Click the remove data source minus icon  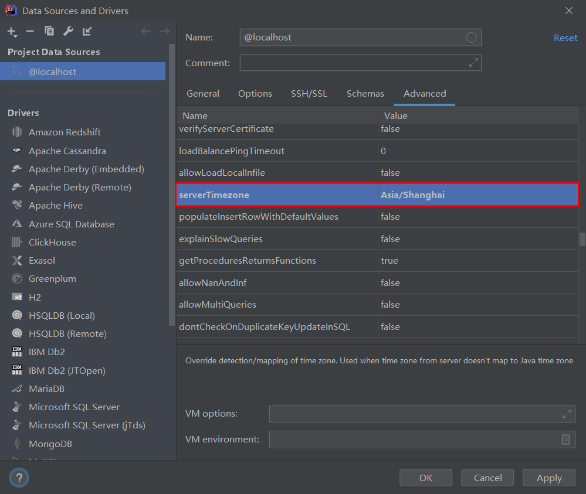coord(30,32)
